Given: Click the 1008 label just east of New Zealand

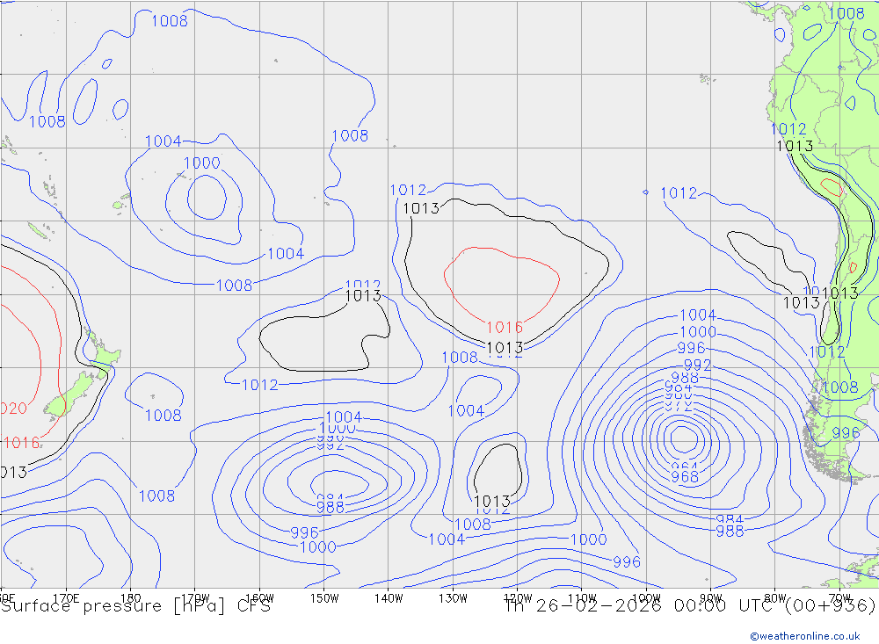Looking at the screenshot, I should point(163,416).
